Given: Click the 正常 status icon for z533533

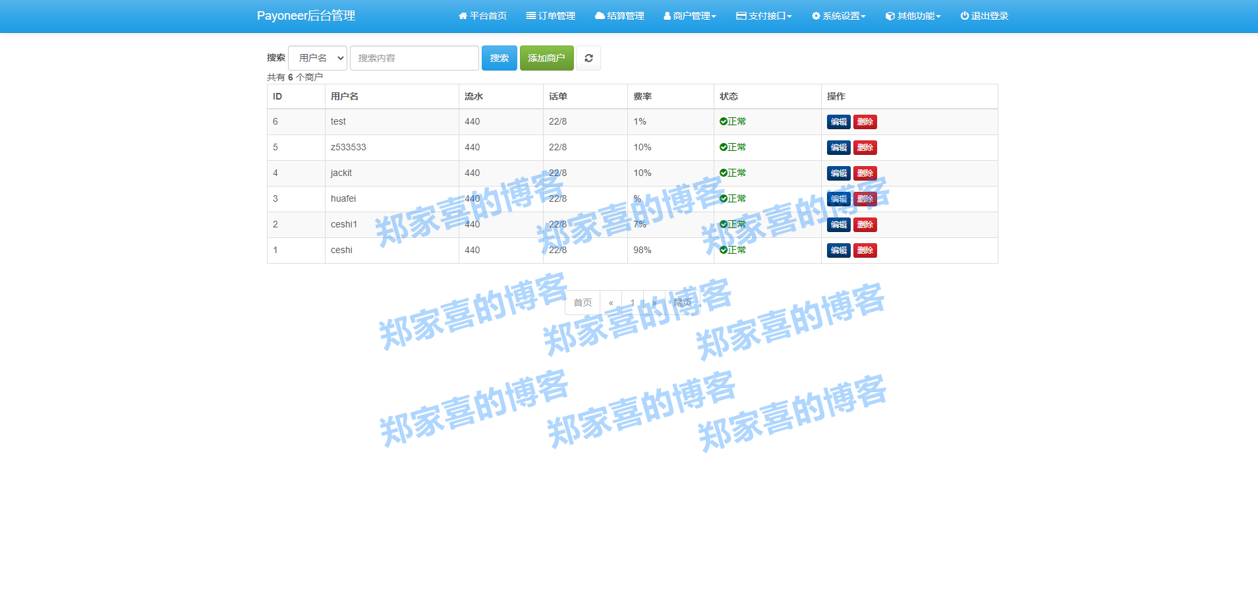Looking at the screenshot, I should click(724, 147).
